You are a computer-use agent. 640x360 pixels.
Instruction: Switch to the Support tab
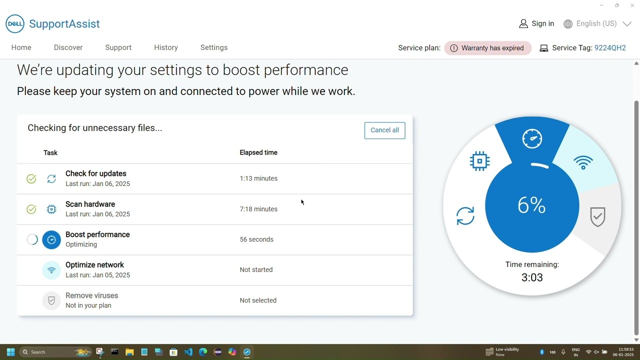[x=118, y=47]
